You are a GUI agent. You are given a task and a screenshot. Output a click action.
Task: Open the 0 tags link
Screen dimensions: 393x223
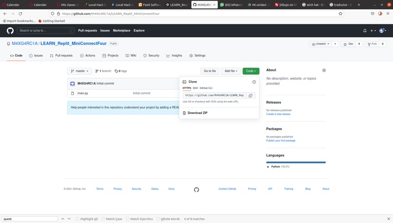click(121, 71)
